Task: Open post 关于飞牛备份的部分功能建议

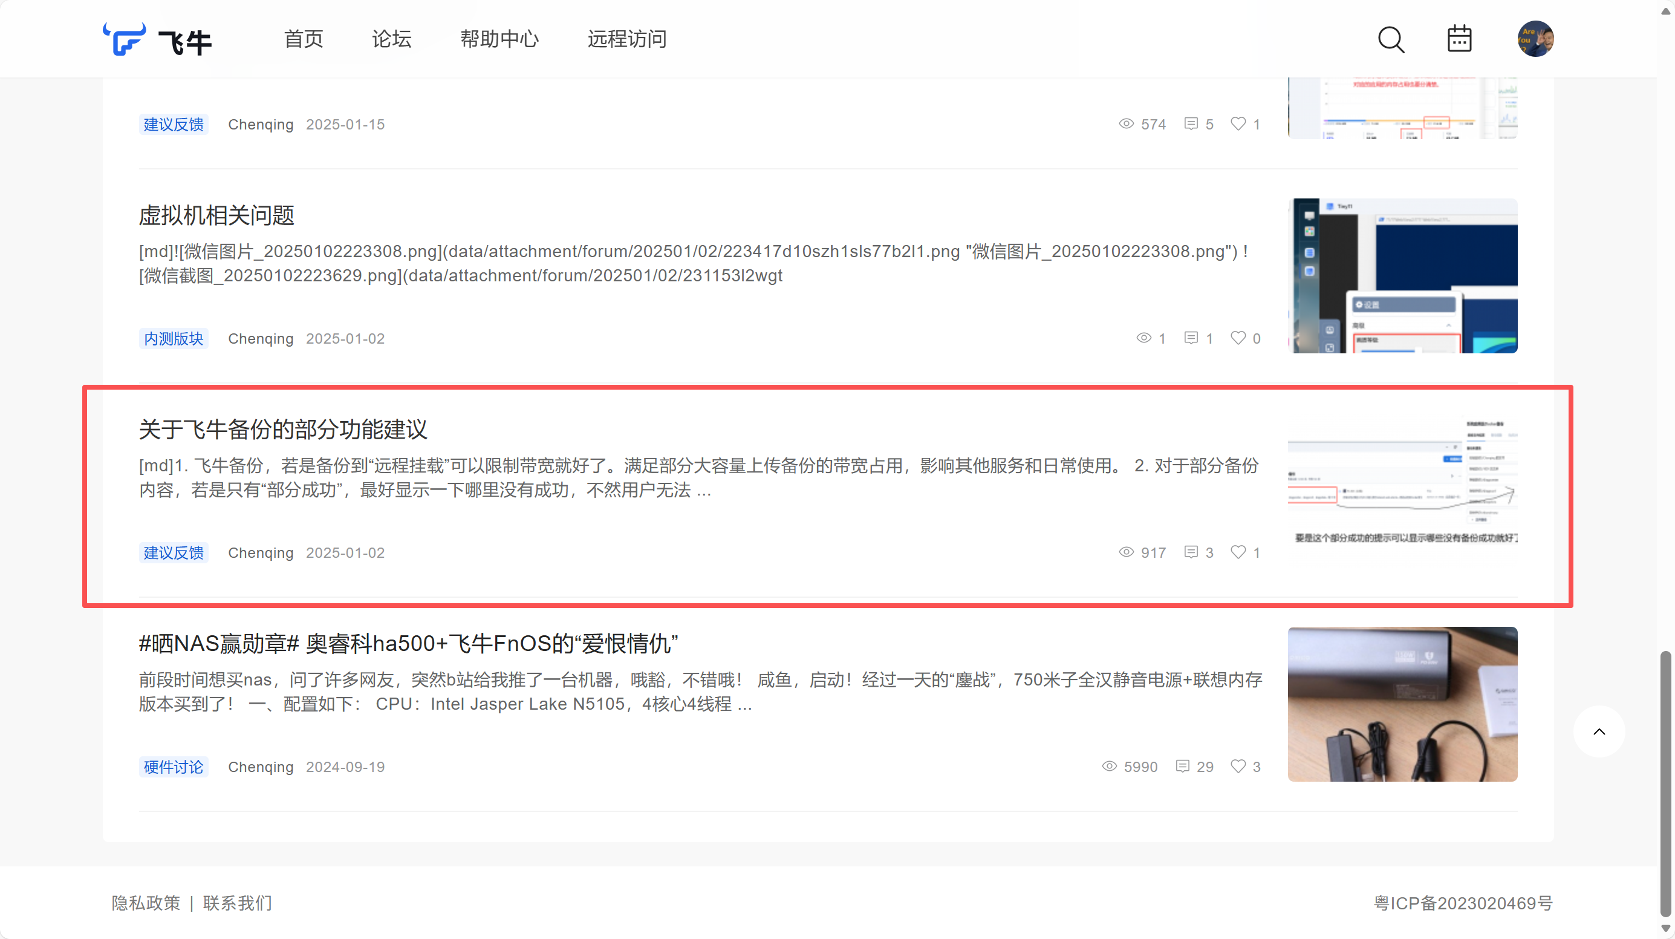Action: (x=283, y=430)
